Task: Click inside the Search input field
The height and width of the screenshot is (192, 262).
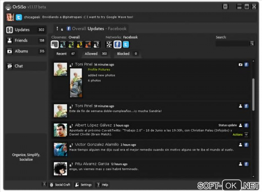Action: tap(232, 44)
